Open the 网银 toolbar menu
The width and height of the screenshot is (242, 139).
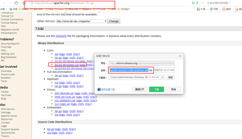coord(215,9)
